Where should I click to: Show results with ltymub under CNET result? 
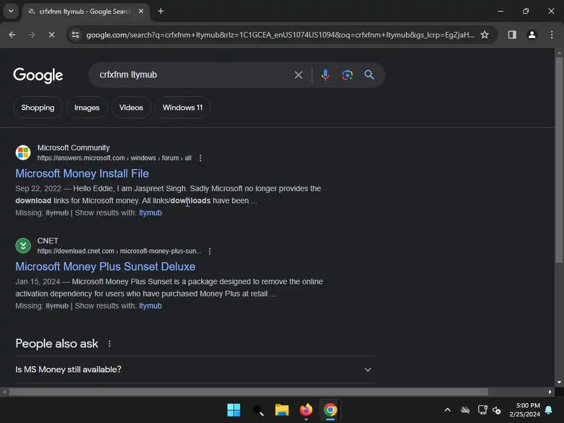click(150, 306)
